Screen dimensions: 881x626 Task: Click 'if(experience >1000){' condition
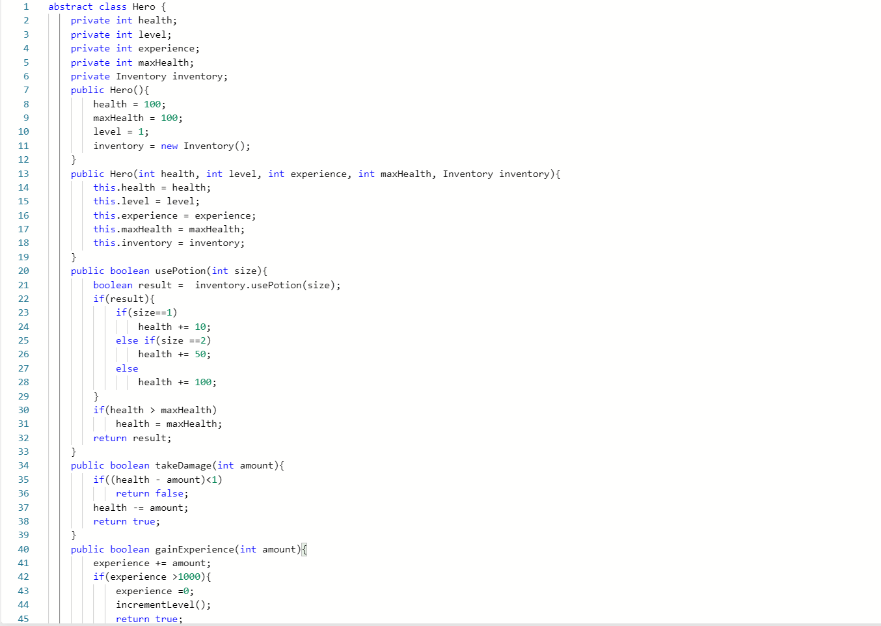pyautogui.click(x=152, y=577)
